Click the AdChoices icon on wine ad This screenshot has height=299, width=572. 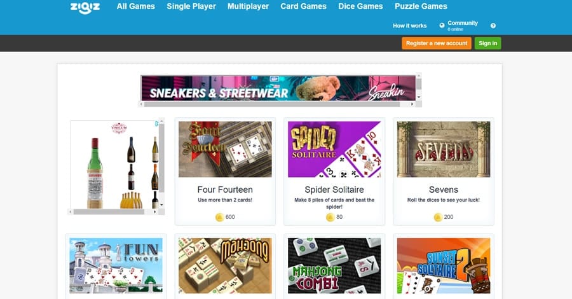[157, 124]
